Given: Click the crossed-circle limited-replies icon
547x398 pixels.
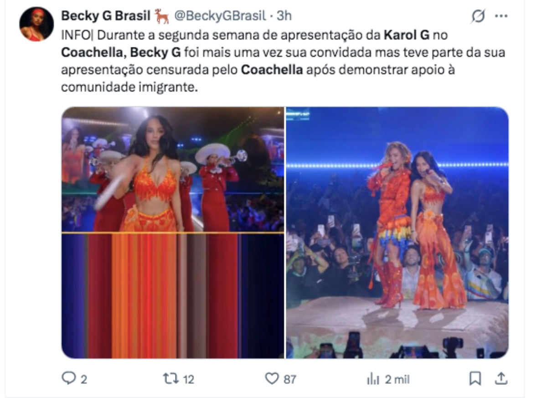Looking at the screenshot, I should point(478,16).
